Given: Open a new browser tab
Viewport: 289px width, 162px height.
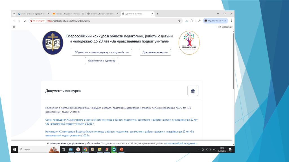Looking at the screenshot, I should (157, 13).
